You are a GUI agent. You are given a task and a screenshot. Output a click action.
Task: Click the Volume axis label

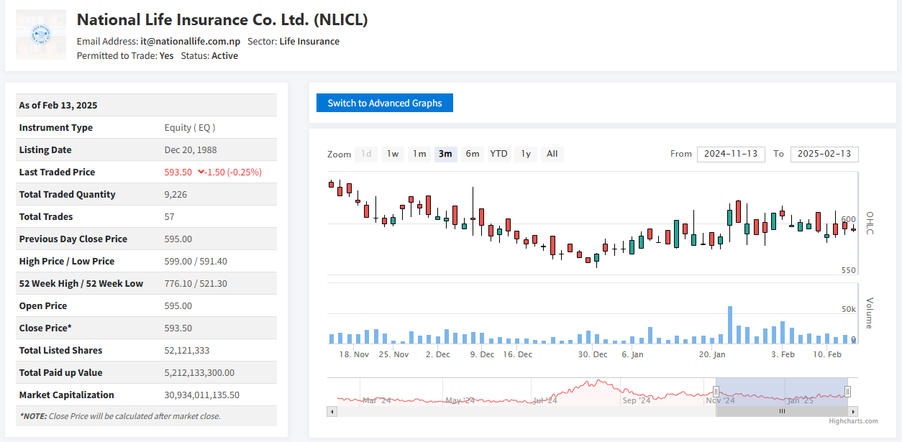(x=869, y=313)
